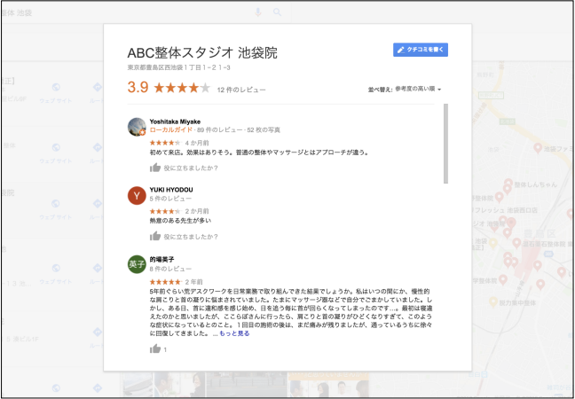This screenshot has height=399, width=575.
Task: Click the reviews dialog scrollbar
Action: point(445,144)
